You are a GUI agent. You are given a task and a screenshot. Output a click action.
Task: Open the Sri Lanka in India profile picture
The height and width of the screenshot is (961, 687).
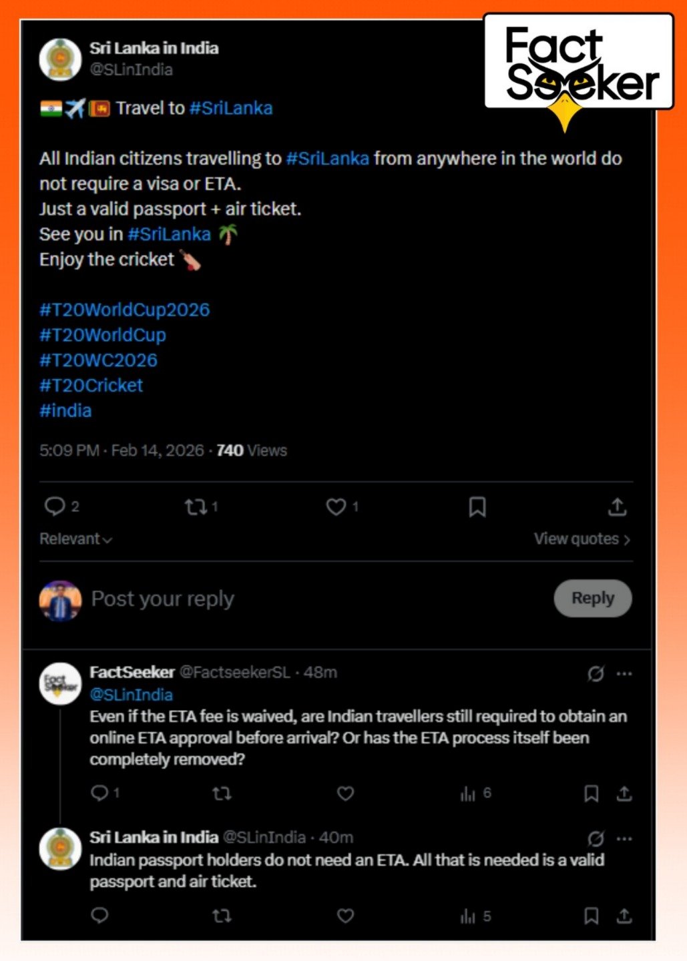(61, 59)
